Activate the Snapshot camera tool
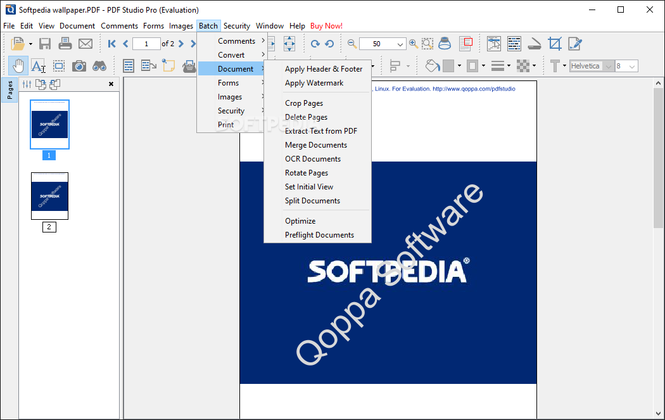This screenshot has width=665, height=420. [79, 66]
